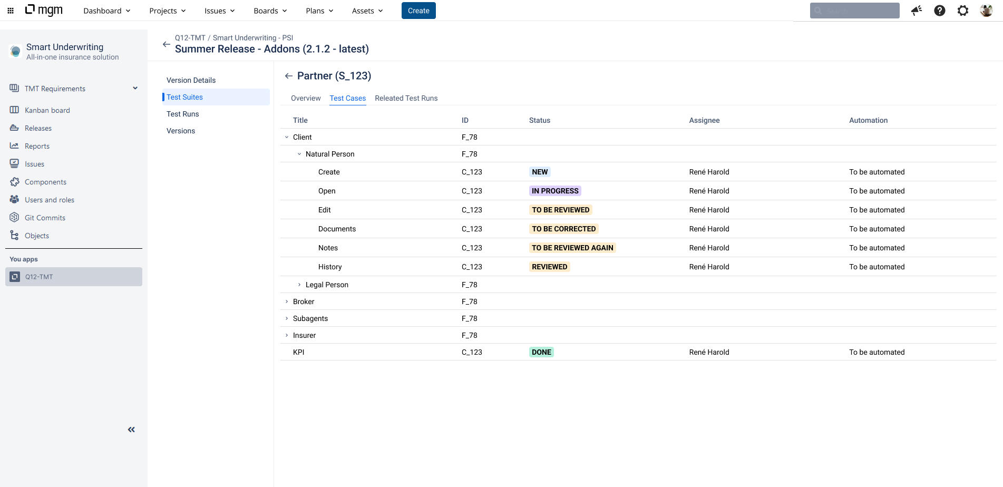Click the user profile avatar
This screenshot has height=487, width=1003.
point(986,11)
